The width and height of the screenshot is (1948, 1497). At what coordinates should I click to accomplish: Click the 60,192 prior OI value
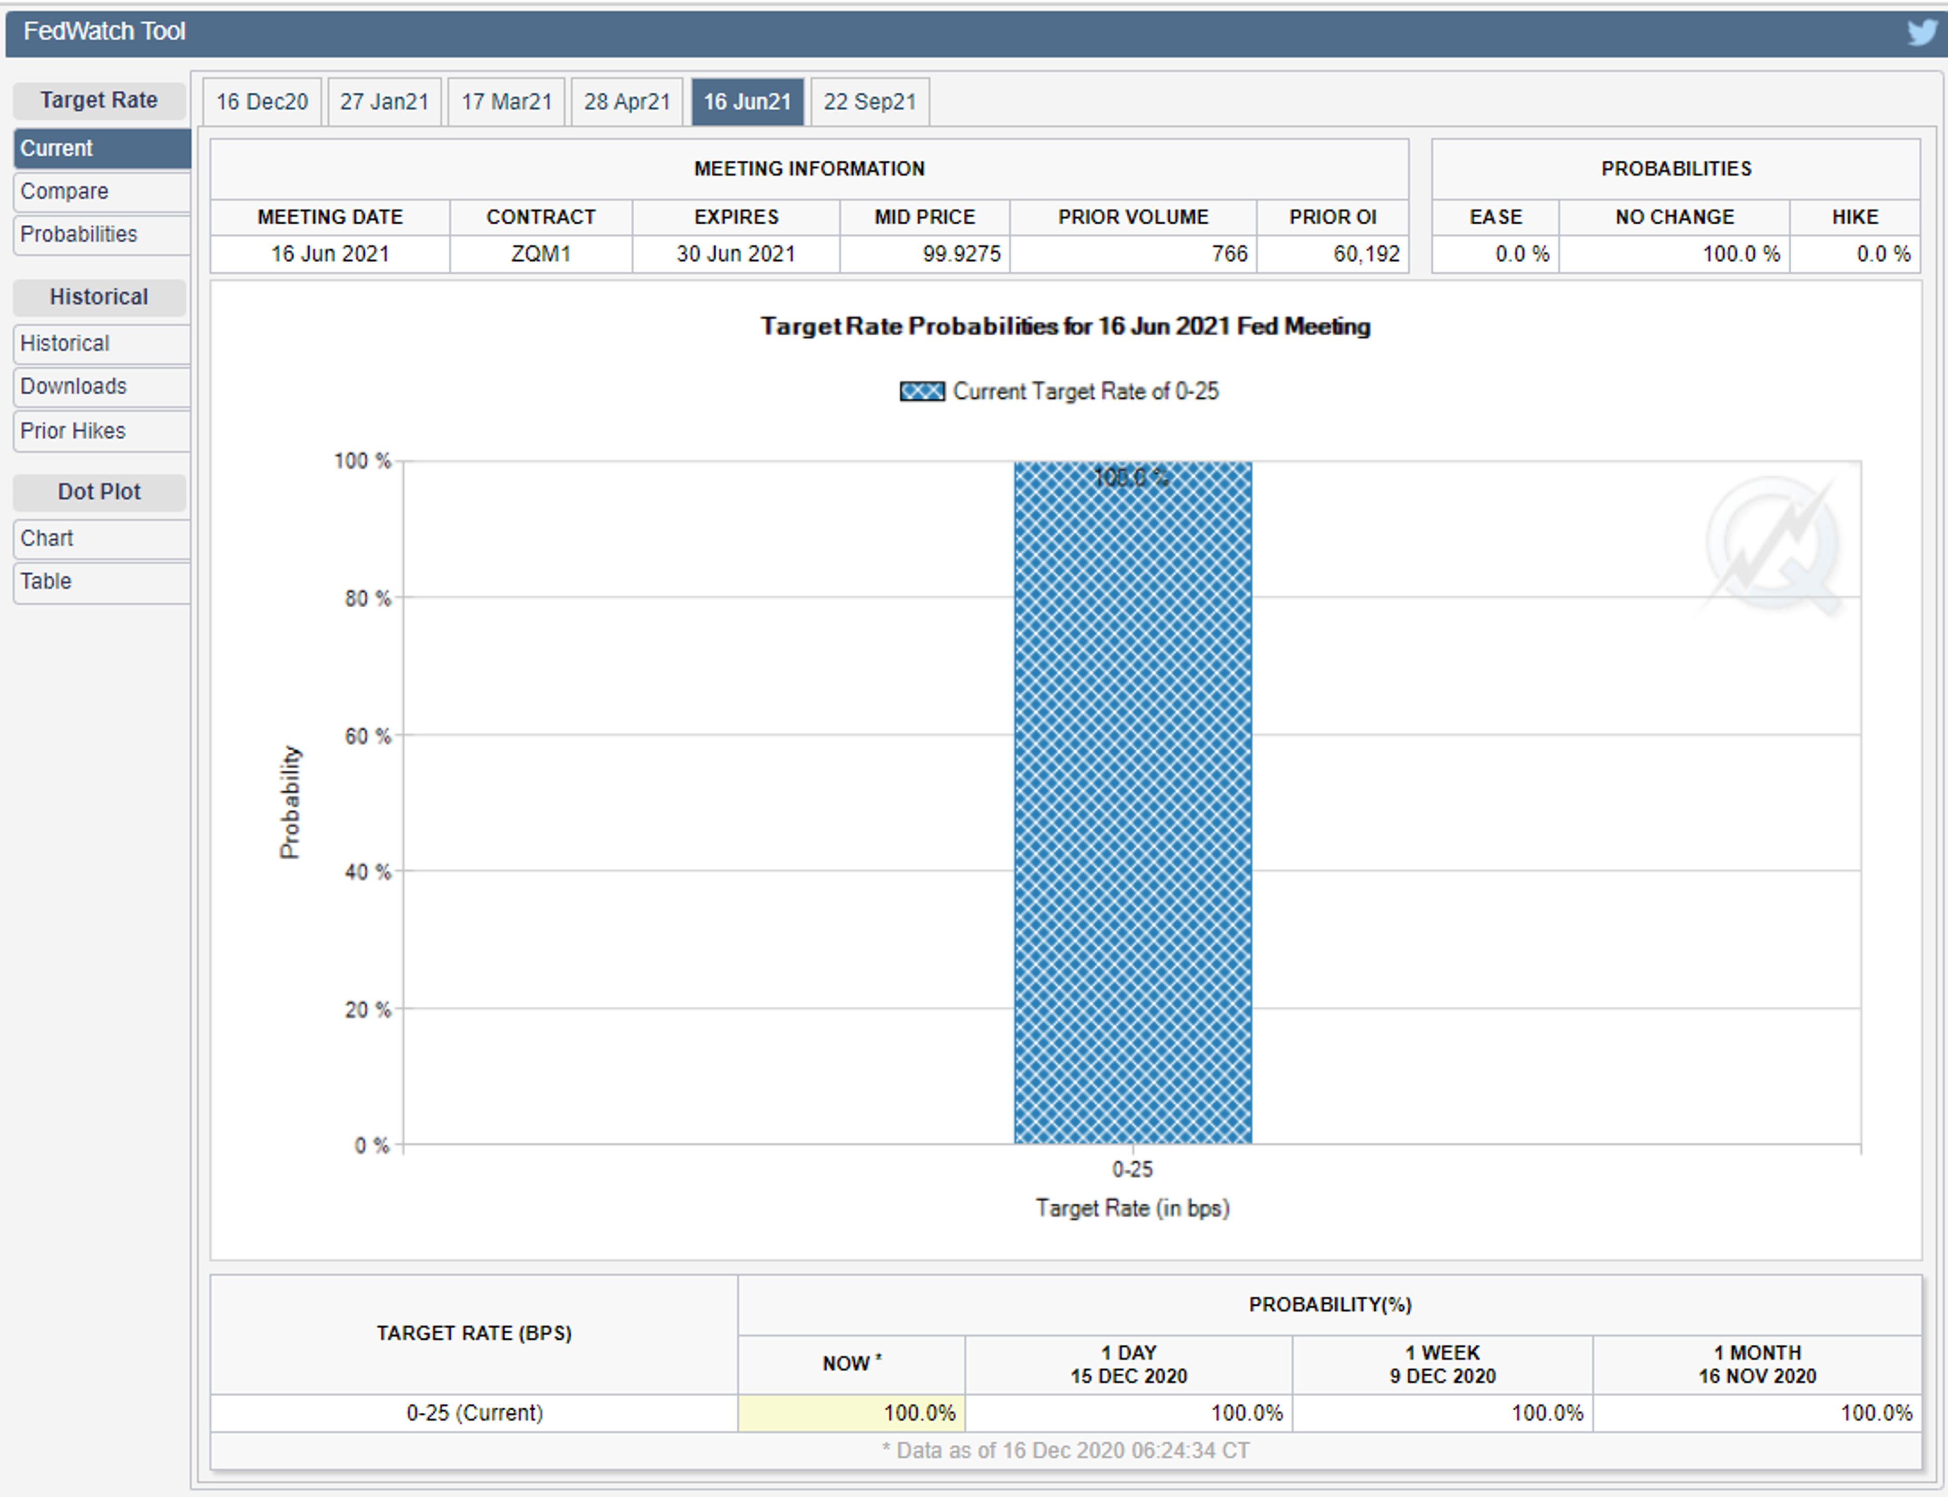pos(1367,254)
